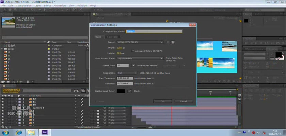Switch to the Advanced tab
This screenshot has height=136, width=286.
tap(112, 37)
